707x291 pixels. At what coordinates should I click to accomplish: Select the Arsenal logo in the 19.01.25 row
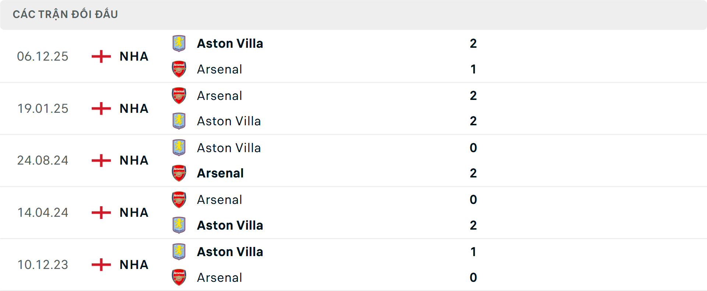pyautogui.click(x=179, y=96)
